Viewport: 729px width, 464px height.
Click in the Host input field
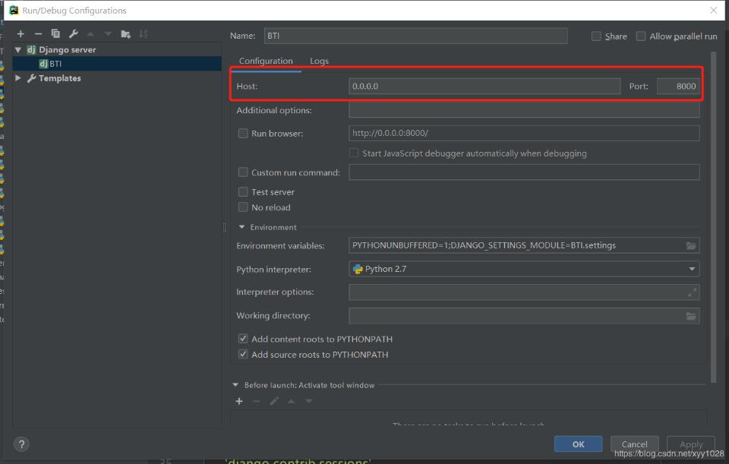[484, 87]
